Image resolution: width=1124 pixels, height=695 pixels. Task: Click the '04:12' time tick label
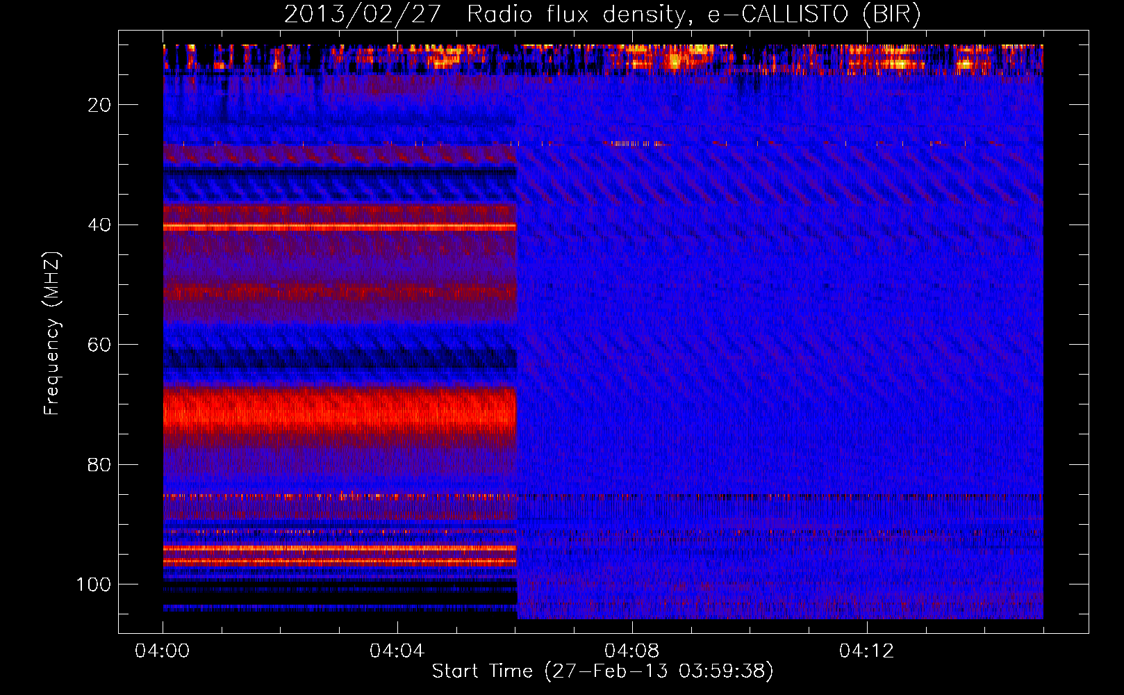pyautogui.click(x=866, y=651)
